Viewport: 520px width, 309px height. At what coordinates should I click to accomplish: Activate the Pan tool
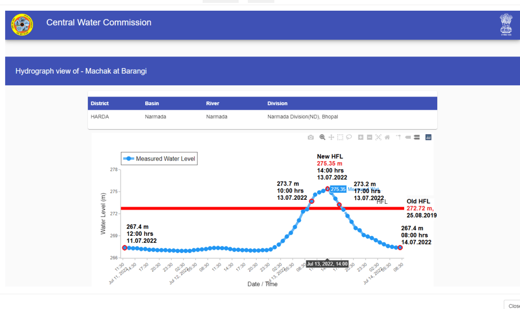pyautogui.click(x=331, y=137)
